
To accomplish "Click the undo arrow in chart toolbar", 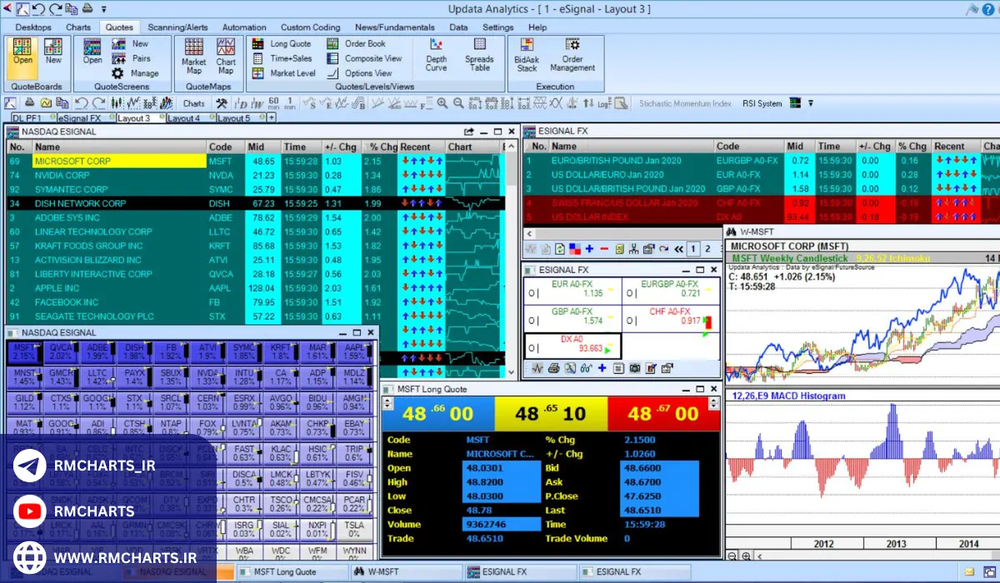I will 81,104.
